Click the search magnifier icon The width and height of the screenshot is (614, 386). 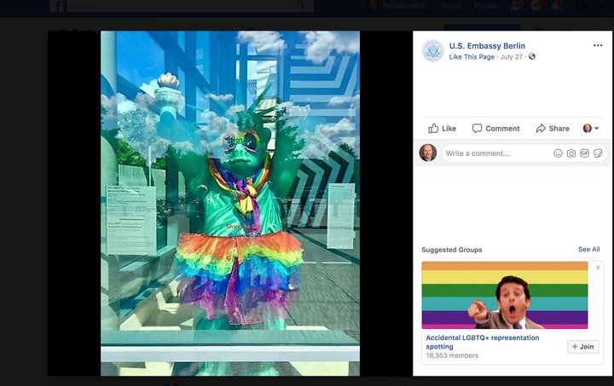pos(301,5)
